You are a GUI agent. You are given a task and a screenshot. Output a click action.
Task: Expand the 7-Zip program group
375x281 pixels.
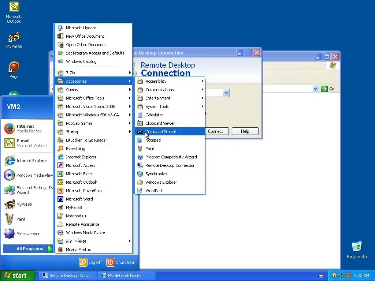tap(94, 73)
